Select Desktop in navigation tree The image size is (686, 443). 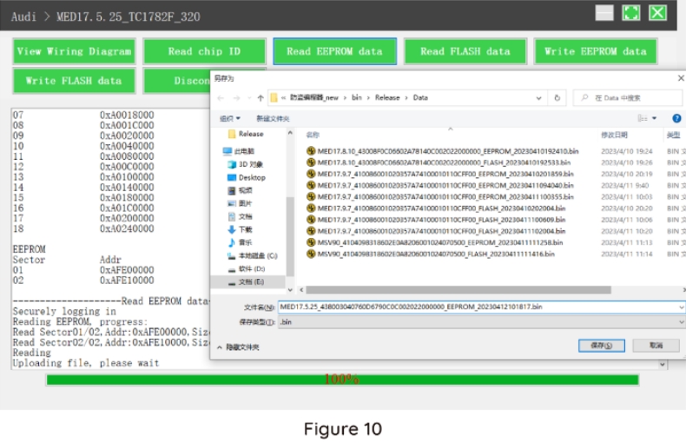coord(247,178)
